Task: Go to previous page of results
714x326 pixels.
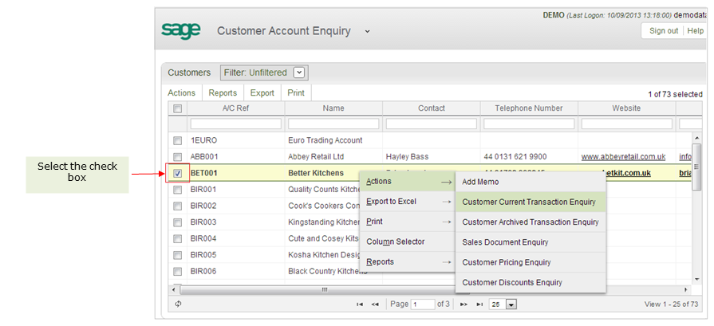Action: point(375,304)
